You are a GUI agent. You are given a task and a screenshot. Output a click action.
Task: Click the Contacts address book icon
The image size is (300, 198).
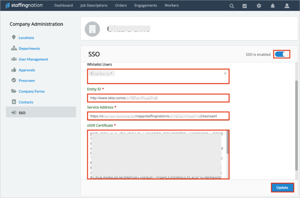point(14,102)
